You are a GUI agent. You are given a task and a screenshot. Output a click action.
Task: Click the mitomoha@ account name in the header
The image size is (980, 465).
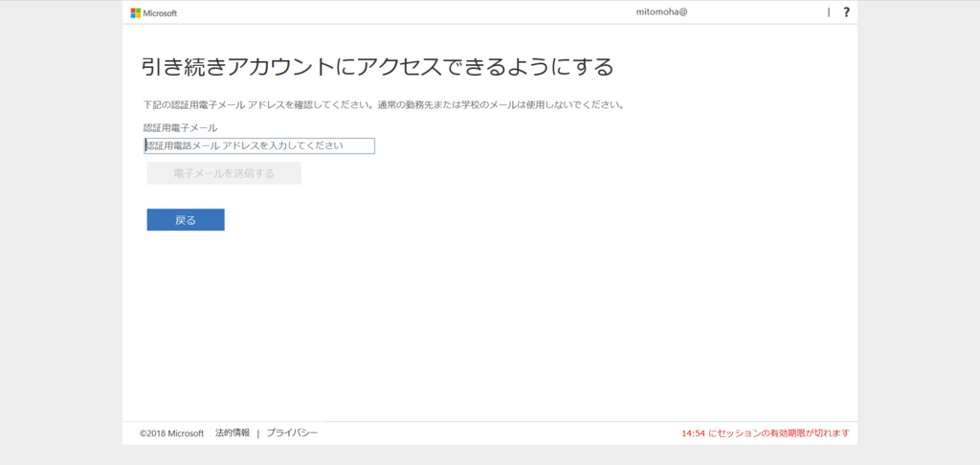(661, 11)
